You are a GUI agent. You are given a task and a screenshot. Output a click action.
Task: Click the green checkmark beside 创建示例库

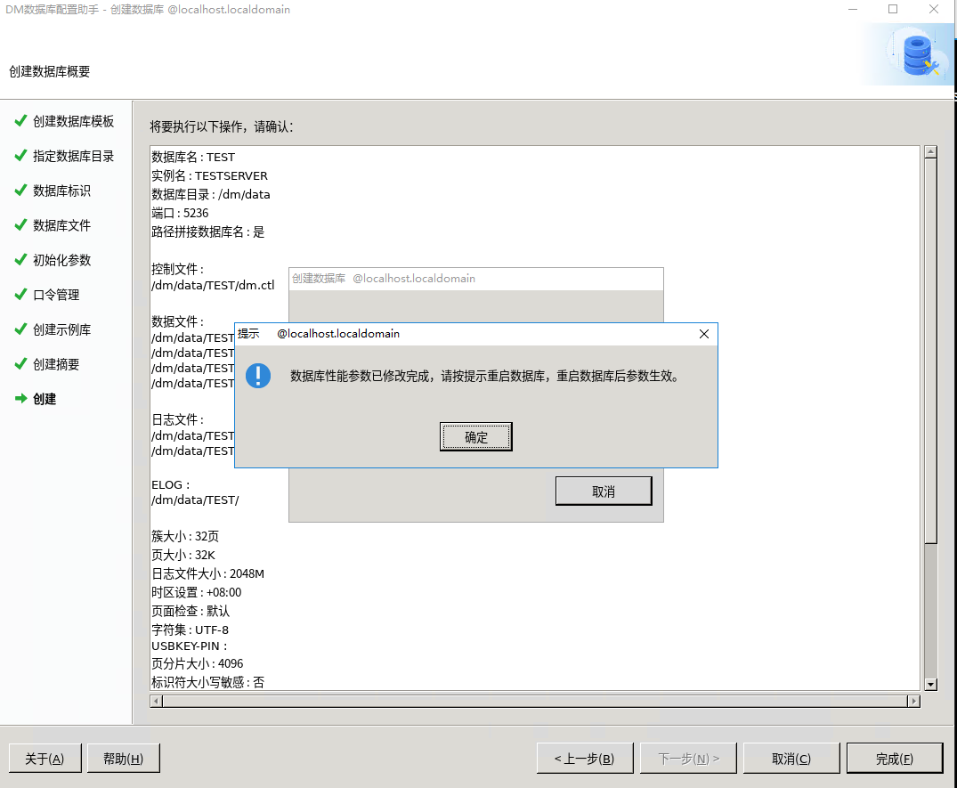(20, 329)
